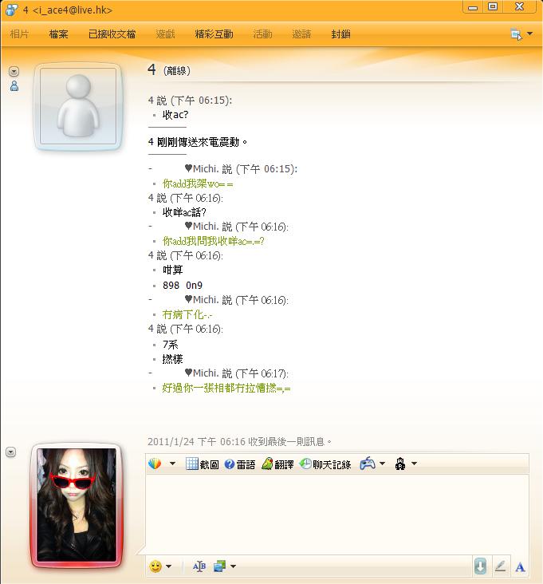Open the emoticon smiley picker
Image resolution: width=543 pixels, height=584 pixels.
tap(155, 566)
